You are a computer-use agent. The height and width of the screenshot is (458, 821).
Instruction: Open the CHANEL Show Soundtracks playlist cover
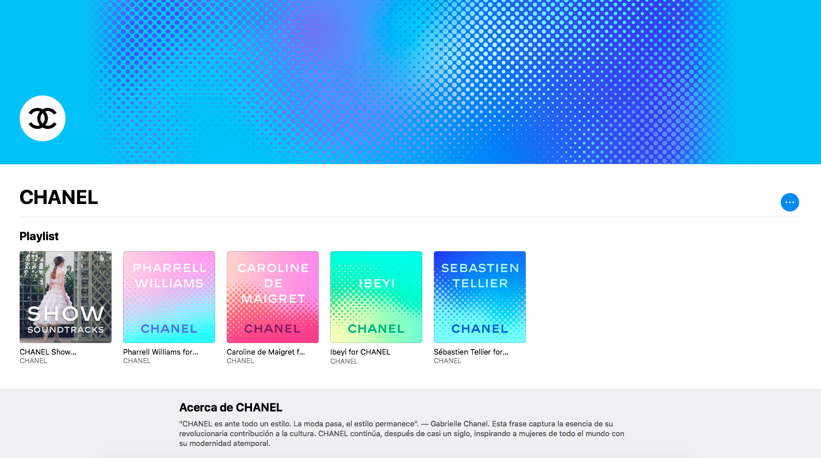66,297
